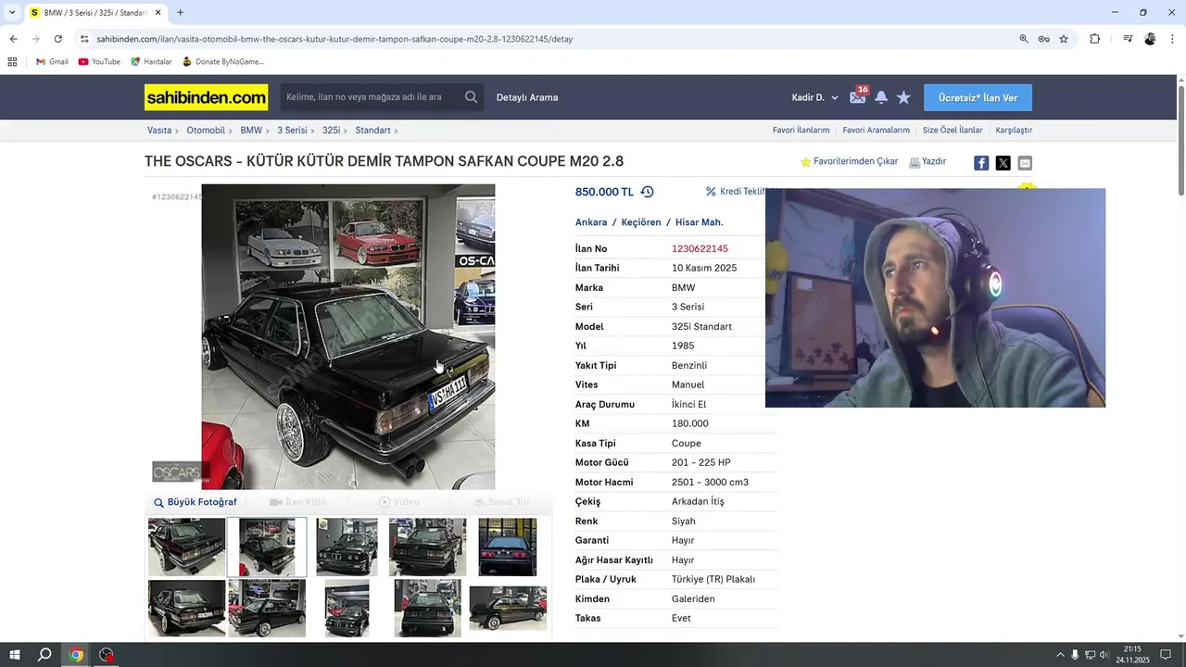
Task: Click the Ücretsiz İlan Ver button
Action: tap(978, 97)
